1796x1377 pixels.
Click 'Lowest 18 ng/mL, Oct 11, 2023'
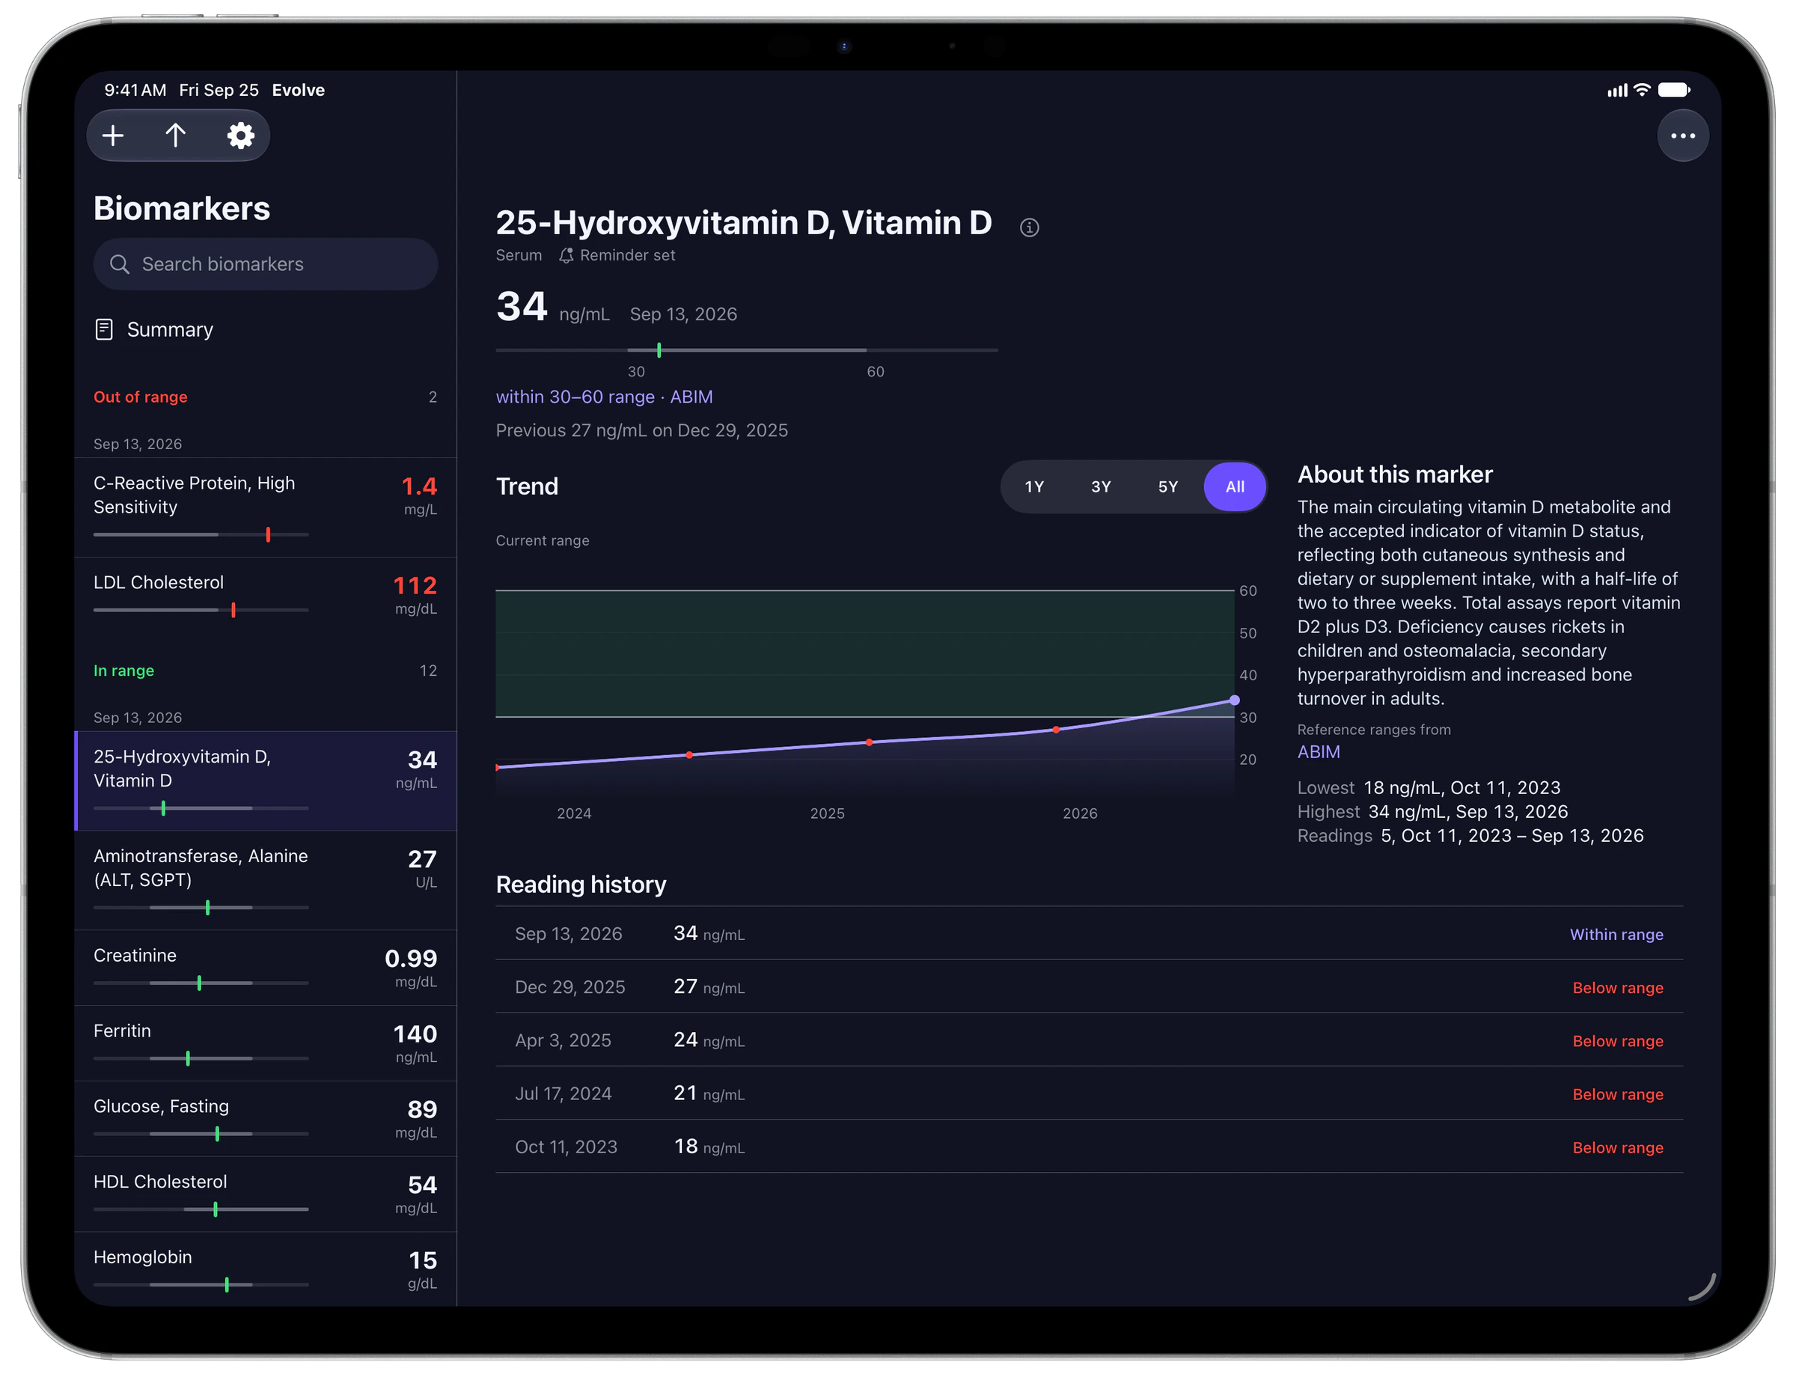coord(1428,788)
